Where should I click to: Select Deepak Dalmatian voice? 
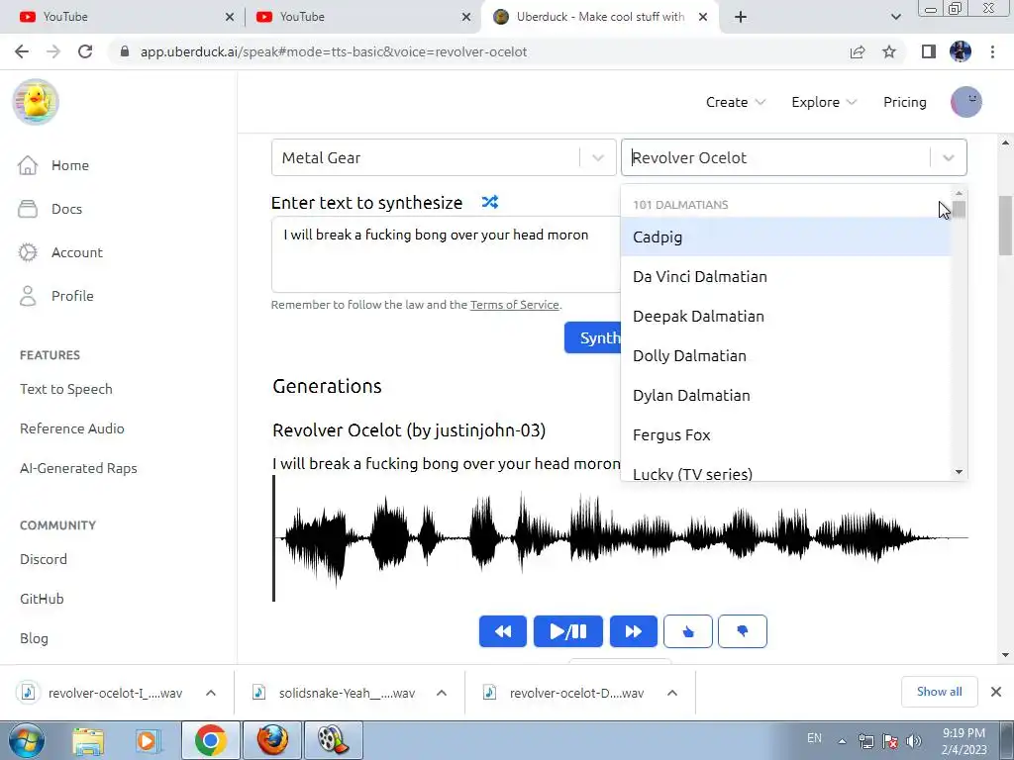point(785,316)
